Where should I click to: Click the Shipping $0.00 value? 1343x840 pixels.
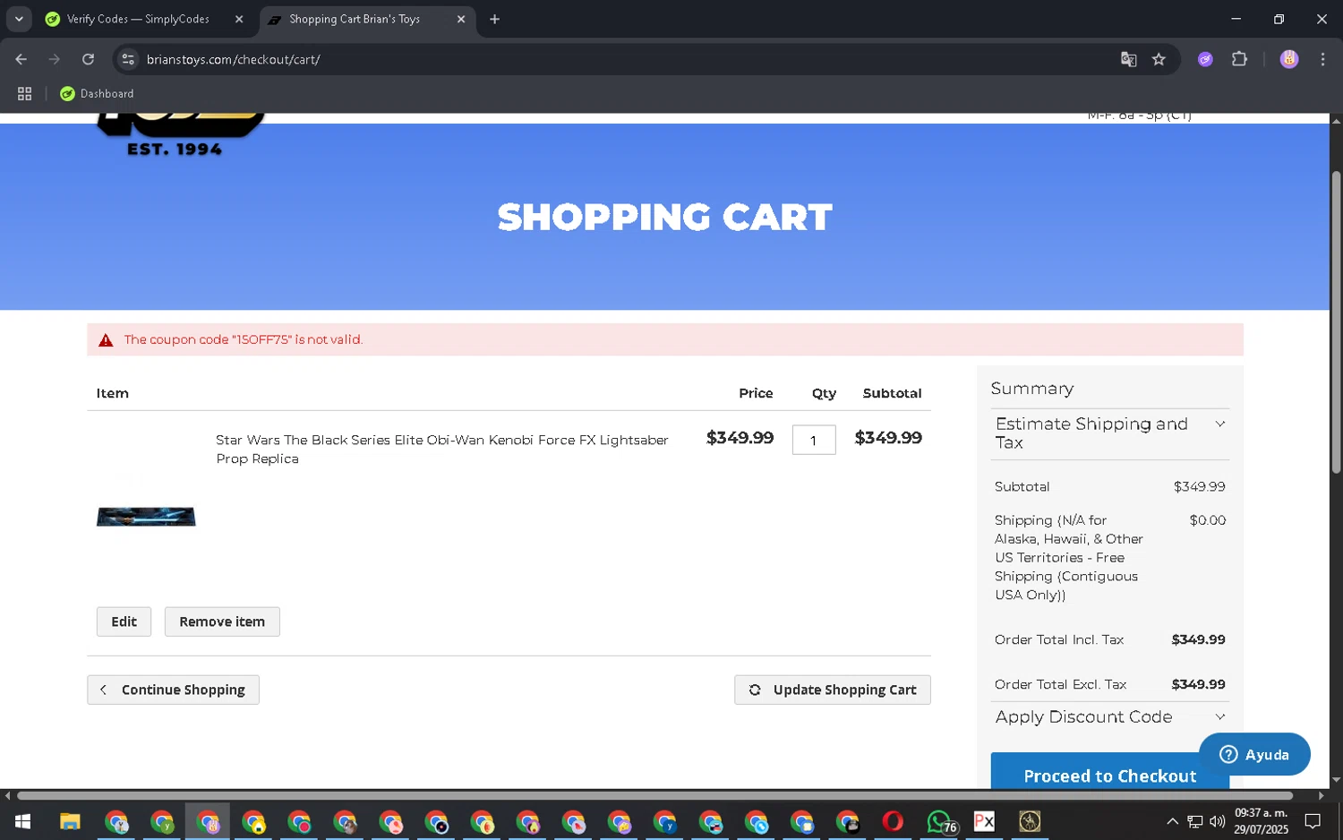tap(1207, 520)
